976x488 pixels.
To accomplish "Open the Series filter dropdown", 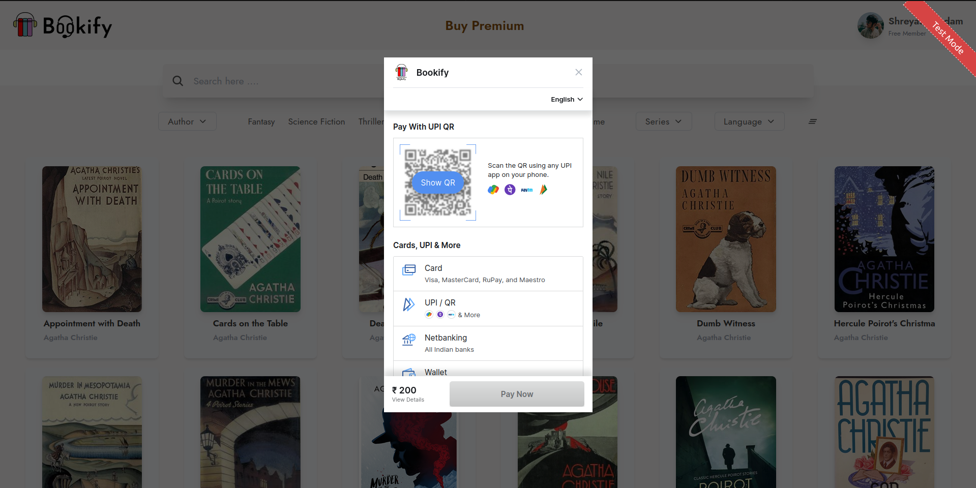I will pos(664,121).
